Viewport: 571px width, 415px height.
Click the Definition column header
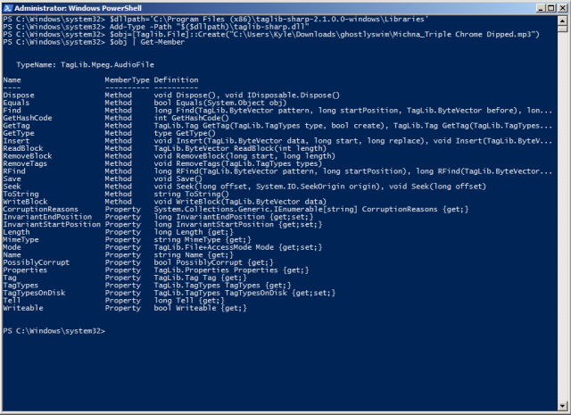tap(177, 80)
